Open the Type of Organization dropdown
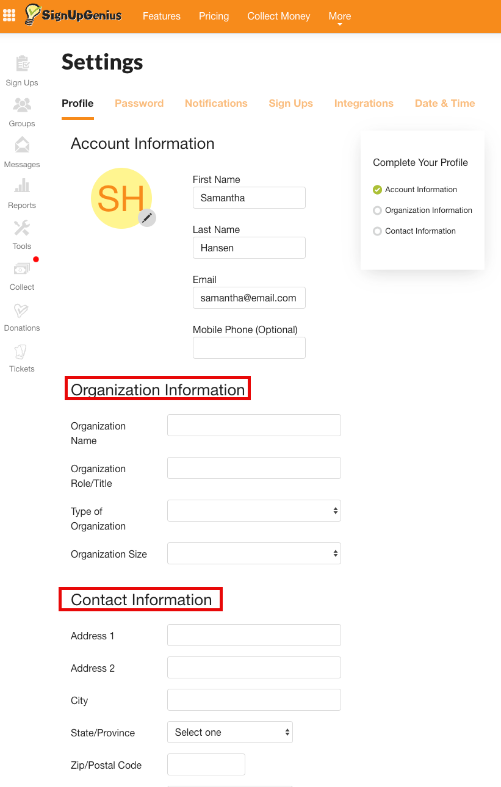 click(254, 511)
